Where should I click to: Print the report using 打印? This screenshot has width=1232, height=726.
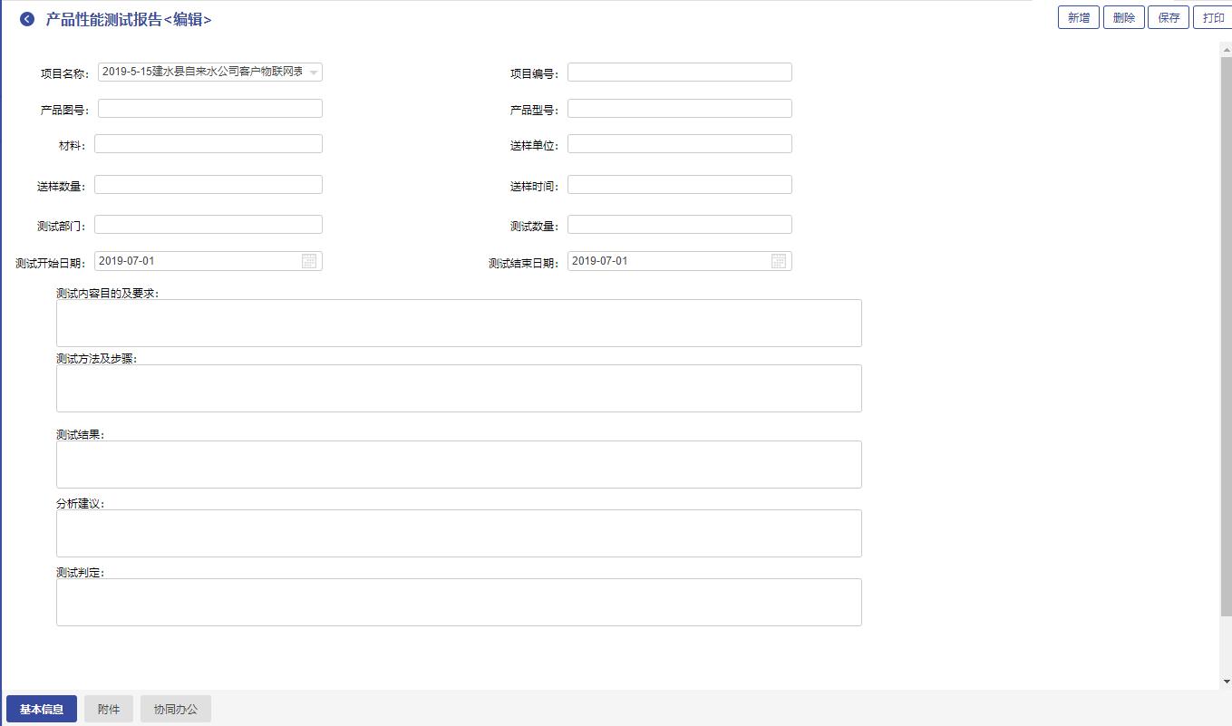(1213, 18)
